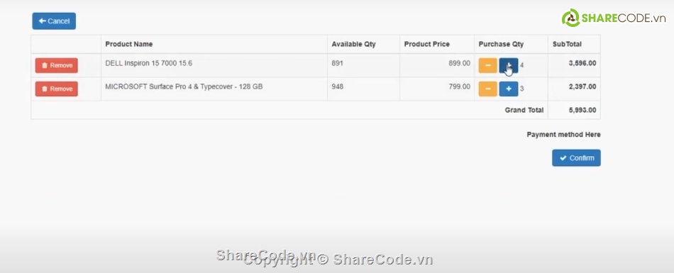Select the Available Qty column header
The width and height of the screenshot is (674, 273).
click(x=354, y=44)
